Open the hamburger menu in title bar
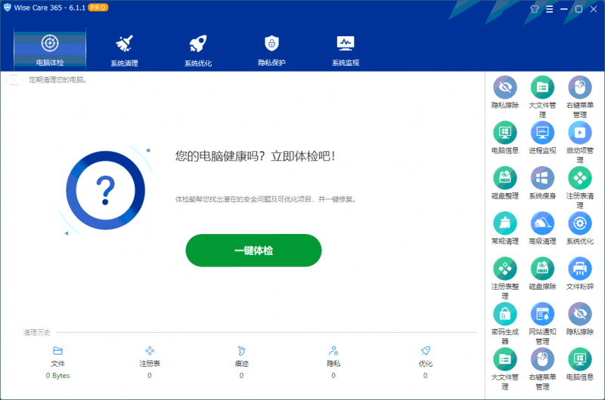This screenshot has height=400, width=605. [550, 9]
